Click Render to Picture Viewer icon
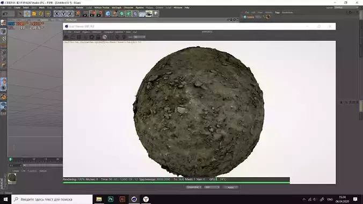Image resolution: width=363 pixels, height=204 pixels. (x=92, y=13)
